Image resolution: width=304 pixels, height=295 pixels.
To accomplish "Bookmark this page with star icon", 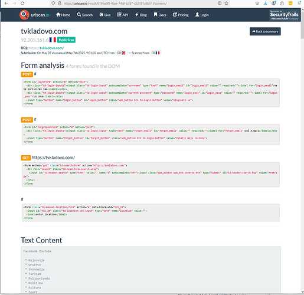I will coord(226,3).
